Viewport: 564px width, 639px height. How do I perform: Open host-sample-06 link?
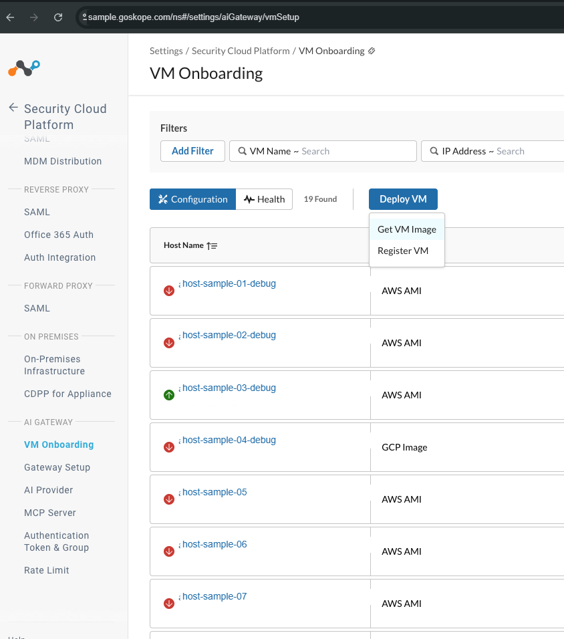pyautogui.click(x=215, y=545)
